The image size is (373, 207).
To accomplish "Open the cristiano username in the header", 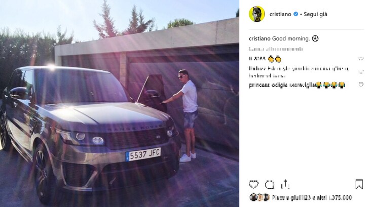I will pos(280,14).
